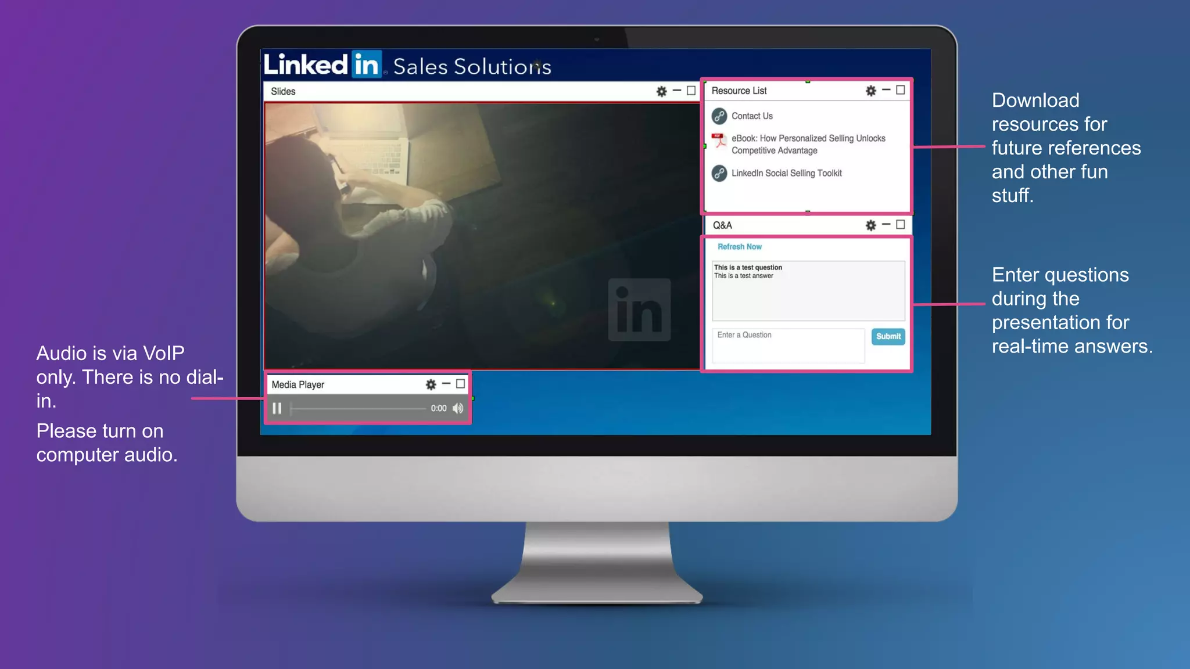Pause the media player playback
Viewport: 1190px width, 669px height.
tap(277, 408)
